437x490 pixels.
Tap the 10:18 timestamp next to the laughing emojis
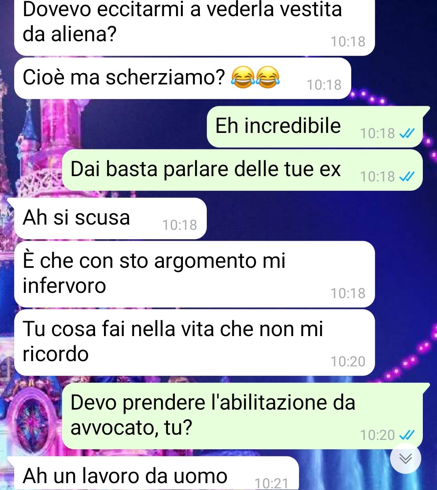coord(324,85)
